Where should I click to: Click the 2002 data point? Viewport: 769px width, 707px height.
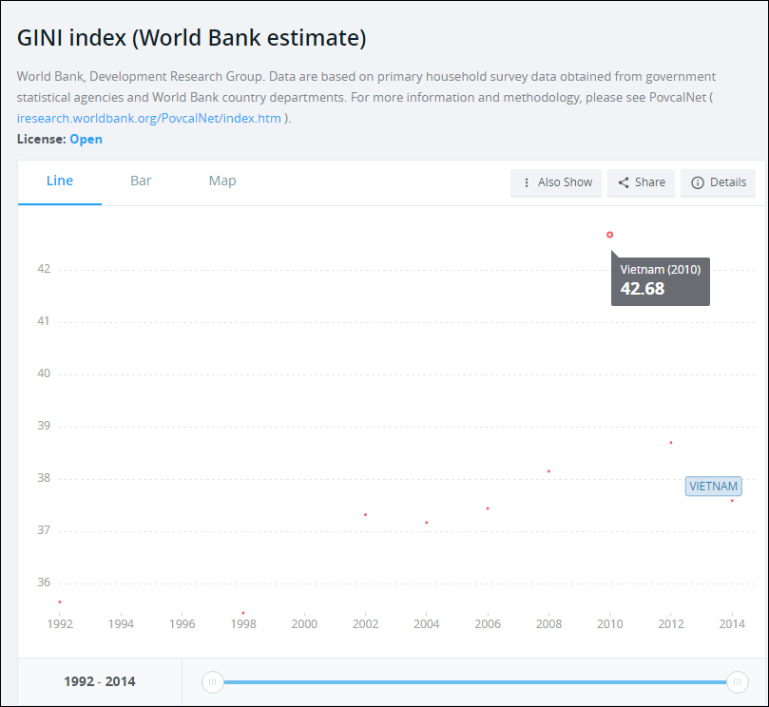pos(365,515)
